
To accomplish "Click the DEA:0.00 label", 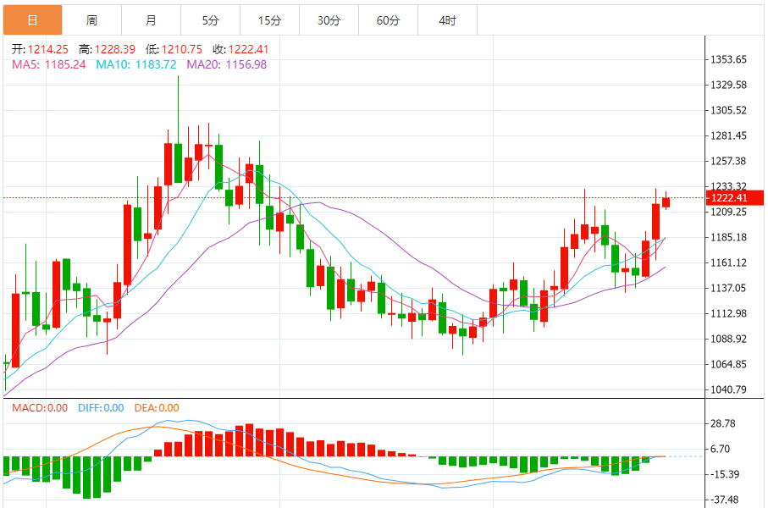I will tap(157, 408).
